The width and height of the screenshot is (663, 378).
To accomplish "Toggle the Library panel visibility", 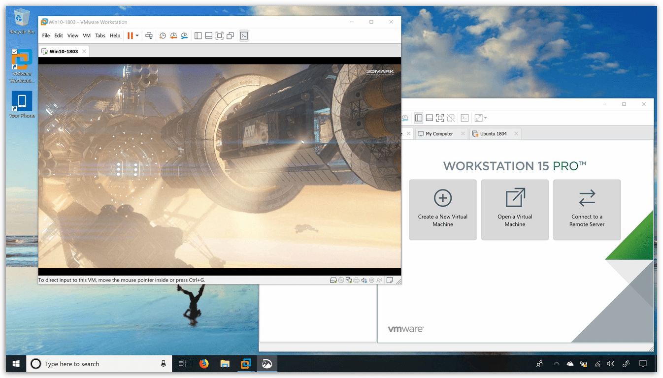I will (198, 35).
